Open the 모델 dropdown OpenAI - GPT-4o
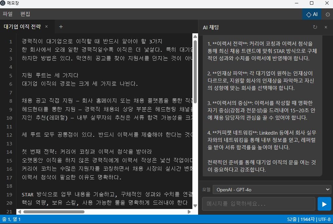 pos(272,190)
